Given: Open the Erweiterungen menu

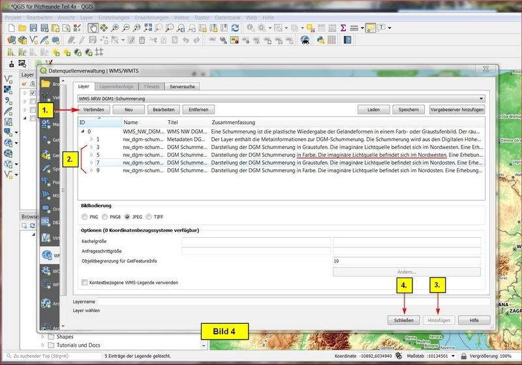Looking at the screenshot, I should tap(151, 18).
